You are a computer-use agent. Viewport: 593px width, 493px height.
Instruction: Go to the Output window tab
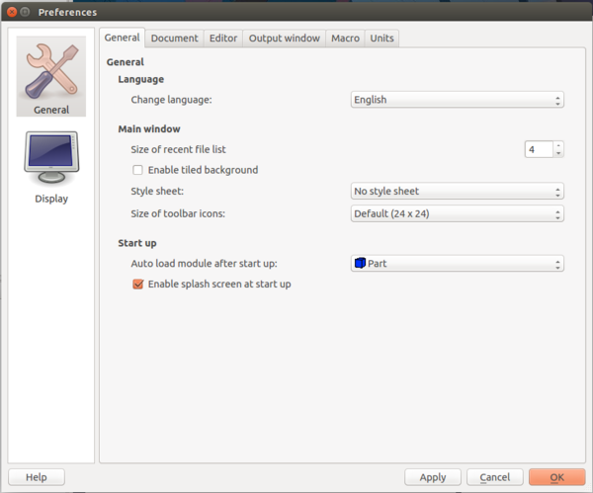pos(285,39)
